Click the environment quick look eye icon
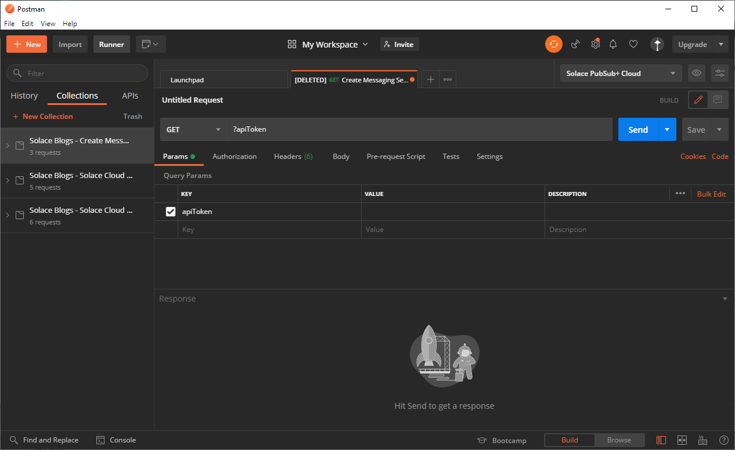Viewport: 735px width, 450px height. tap(697, 73)
